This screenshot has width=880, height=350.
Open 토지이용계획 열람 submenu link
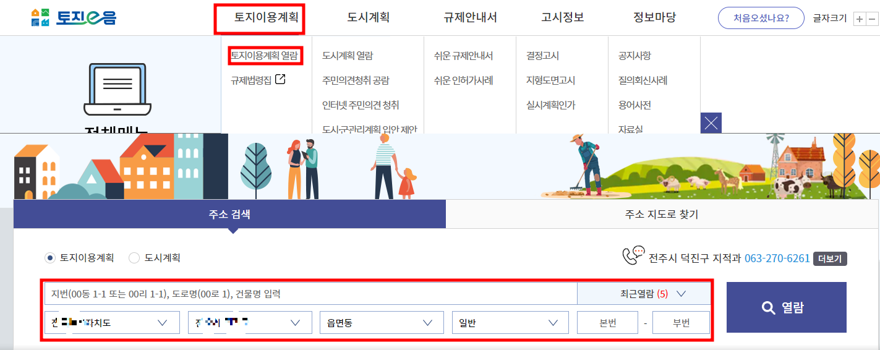(265, 56)
